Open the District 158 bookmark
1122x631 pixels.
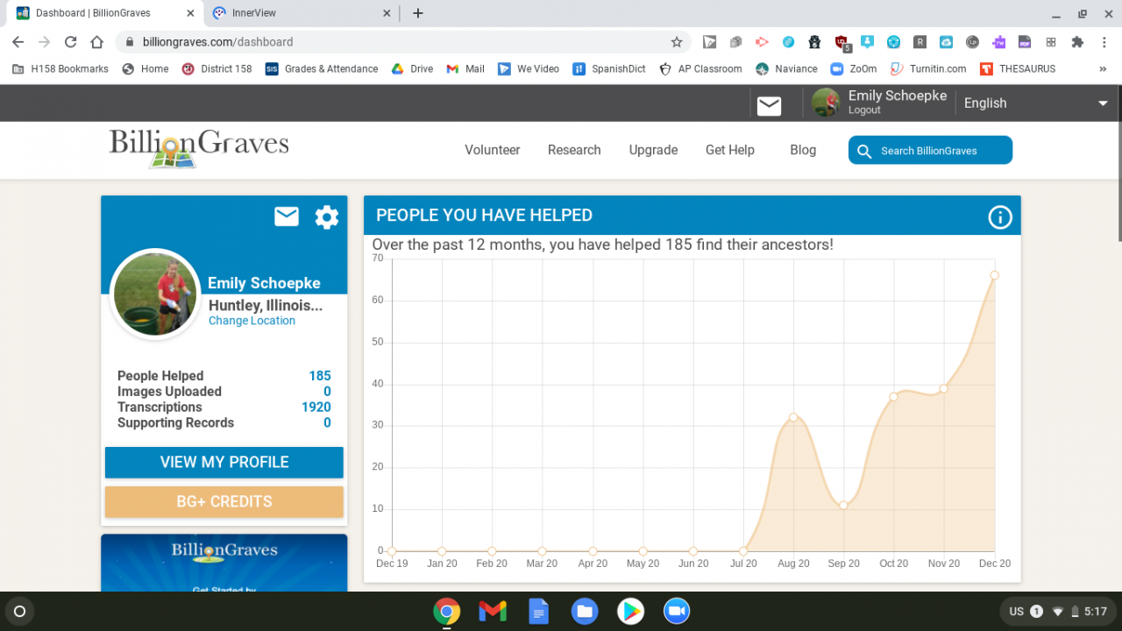click(x=217, y=68)
